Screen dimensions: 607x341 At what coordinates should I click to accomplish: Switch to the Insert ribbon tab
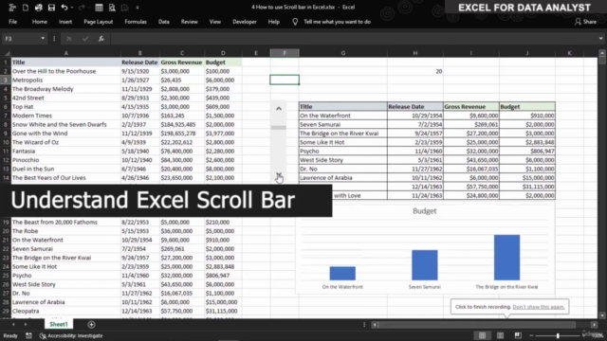pos(65,22)
